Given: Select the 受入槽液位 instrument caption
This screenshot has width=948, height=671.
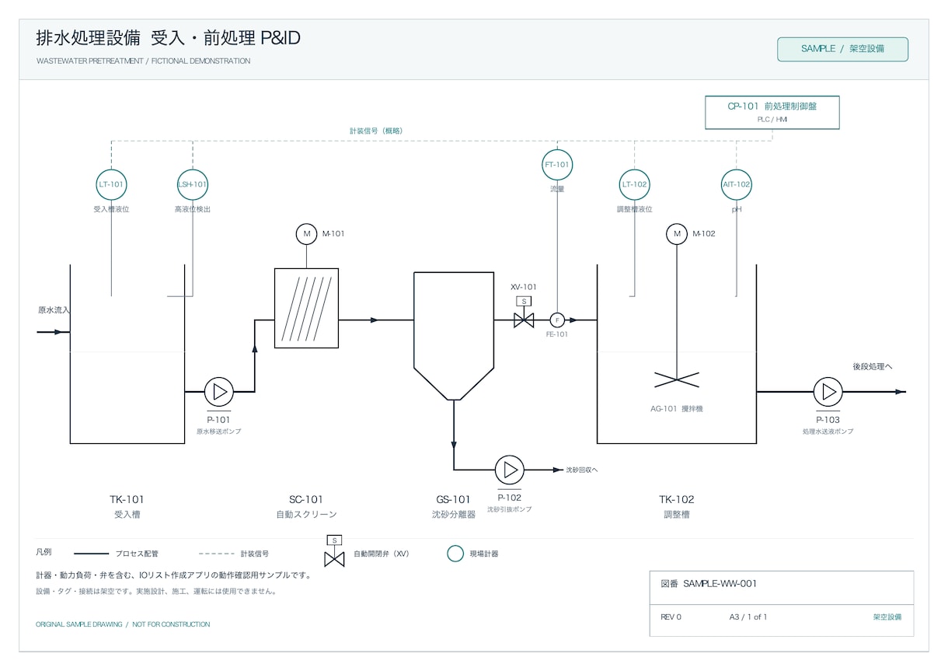Looking at the screenshot, I should pos(111,210).
